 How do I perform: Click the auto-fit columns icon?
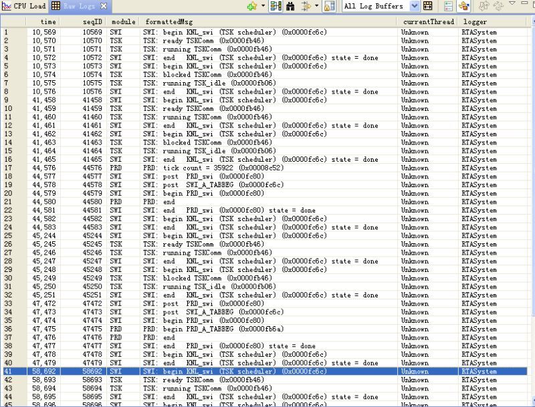[x=427, y=6]
